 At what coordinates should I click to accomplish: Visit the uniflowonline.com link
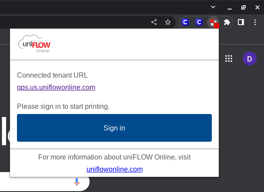click(114, 169)
